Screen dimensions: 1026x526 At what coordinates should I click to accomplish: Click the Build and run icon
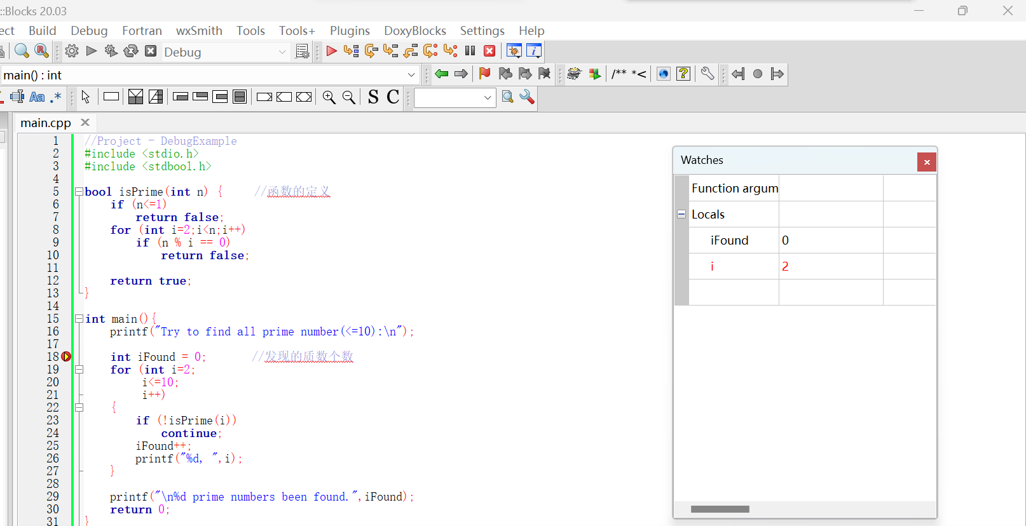[111, 51]
